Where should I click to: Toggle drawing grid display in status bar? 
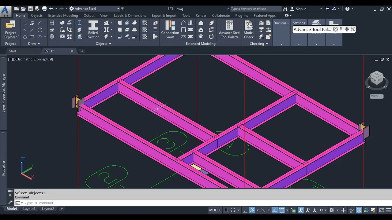226,210
